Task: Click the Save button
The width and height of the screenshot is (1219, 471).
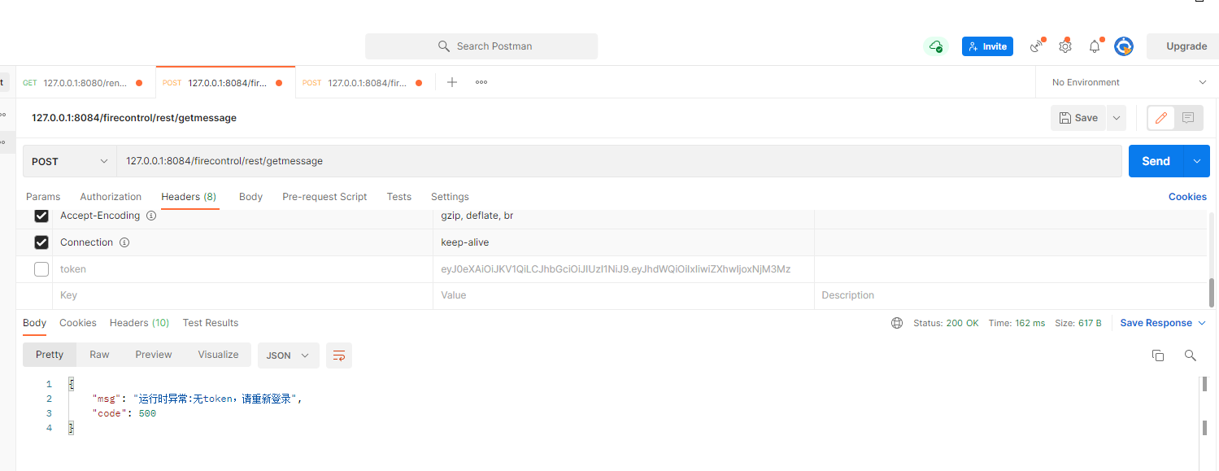Action: (1079, 118)
